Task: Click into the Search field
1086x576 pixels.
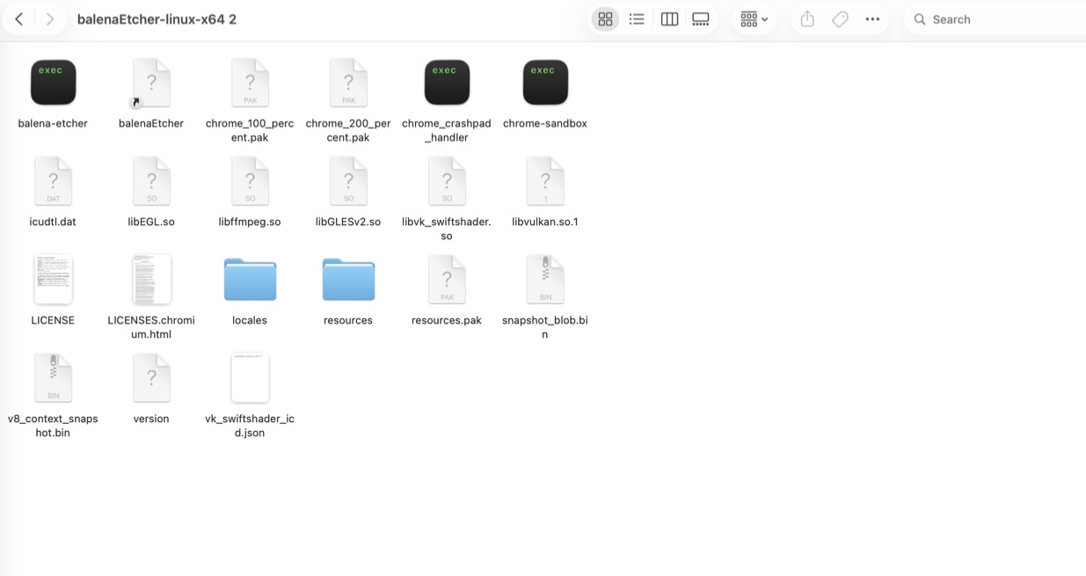Action: click(x=998, y=19)
